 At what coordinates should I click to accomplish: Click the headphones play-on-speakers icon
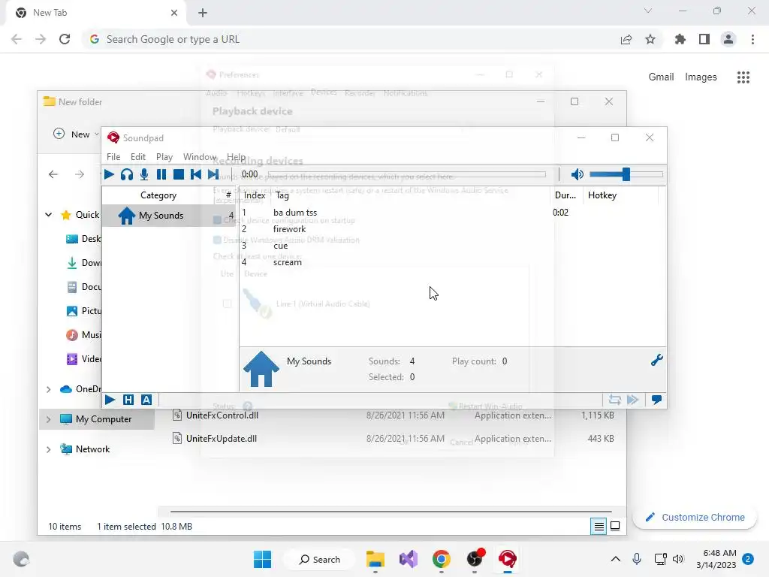pyautogui.click(x=126, y=174)
